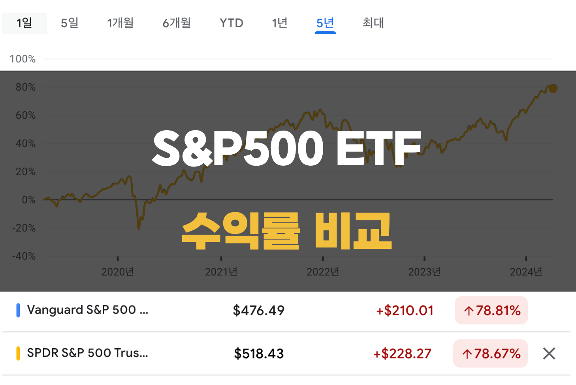Image resolution: width=576 pixels, height=385 pixels.
Task: Click the 2020년 axis label on chart
Action: point(117,272)
